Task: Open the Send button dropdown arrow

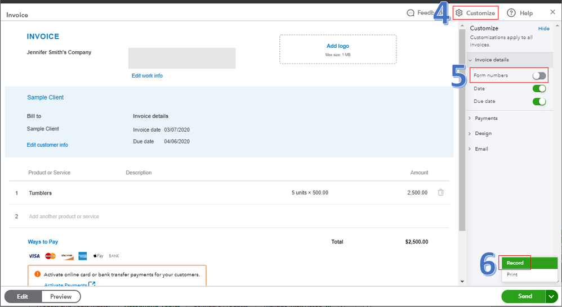Action: (x=551, y=296)
